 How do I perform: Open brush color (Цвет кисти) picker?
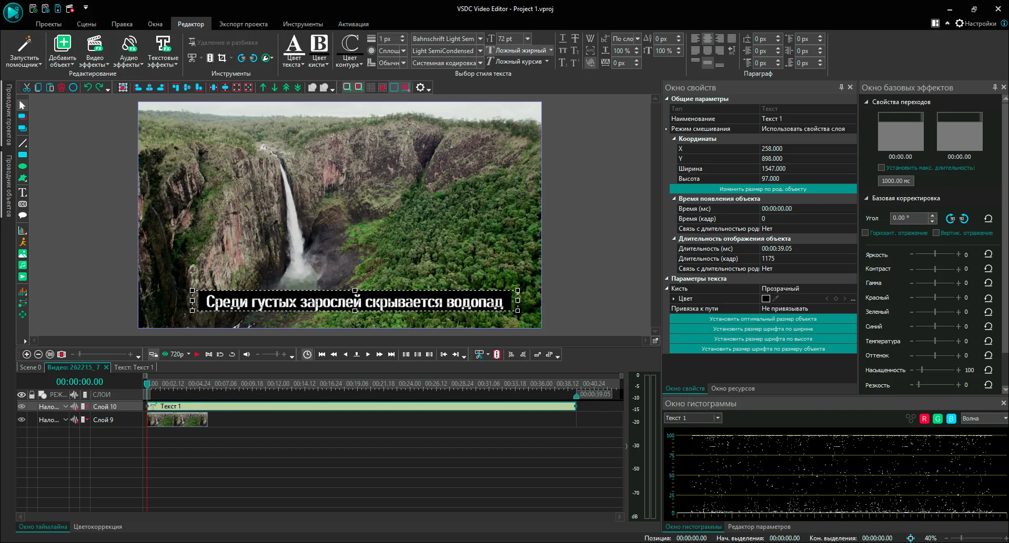(319, 52)
